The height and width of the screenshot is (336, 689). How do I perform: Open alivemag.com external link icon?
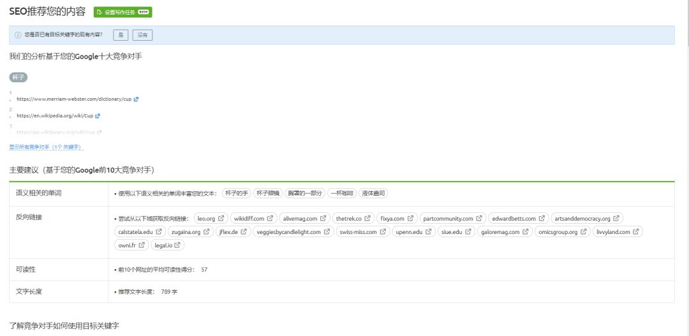point(323,218)
